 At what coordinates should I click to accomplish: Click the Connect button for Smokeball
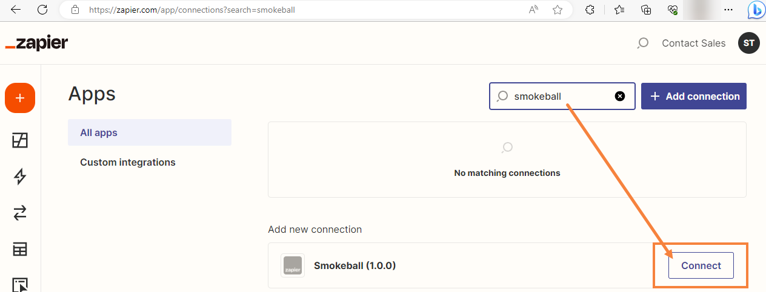point(701,265)
